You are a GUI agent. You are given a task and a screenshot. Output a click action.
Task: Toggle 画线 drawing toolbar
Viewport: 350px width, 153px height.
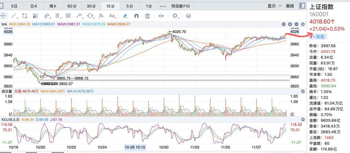pyautogui.click(x=290, y=6)
